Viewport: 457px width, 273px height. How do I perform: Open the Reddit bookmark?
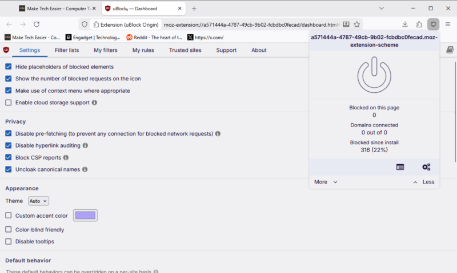point(154,38)
